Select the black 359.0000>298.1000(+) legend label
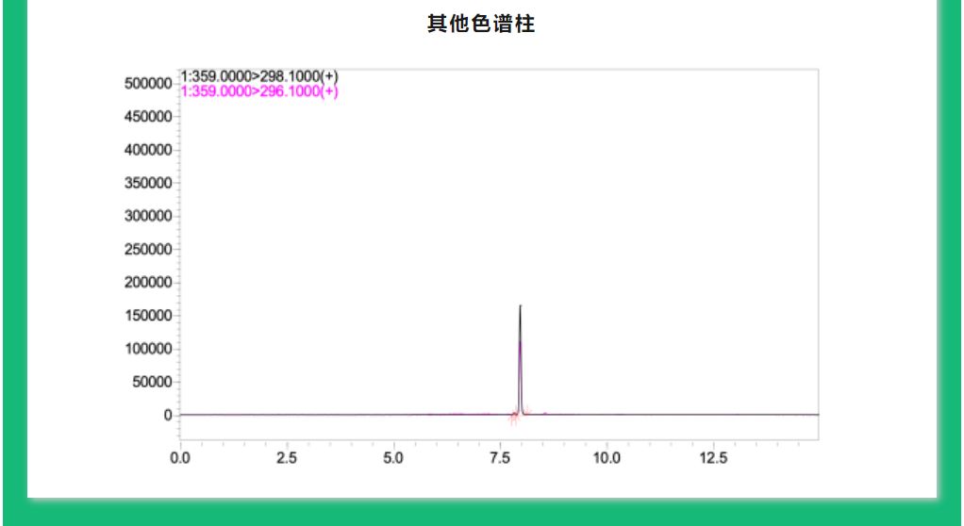Image resolution: width=964 pixels, height=526 pixels. (258, 77)
